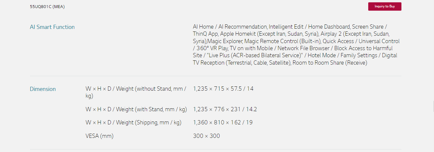Image resolution: width=434 pixels, height=152 pixels.
Task: Select the AI Smart Function heading
Action: click(x=52, y=27)
